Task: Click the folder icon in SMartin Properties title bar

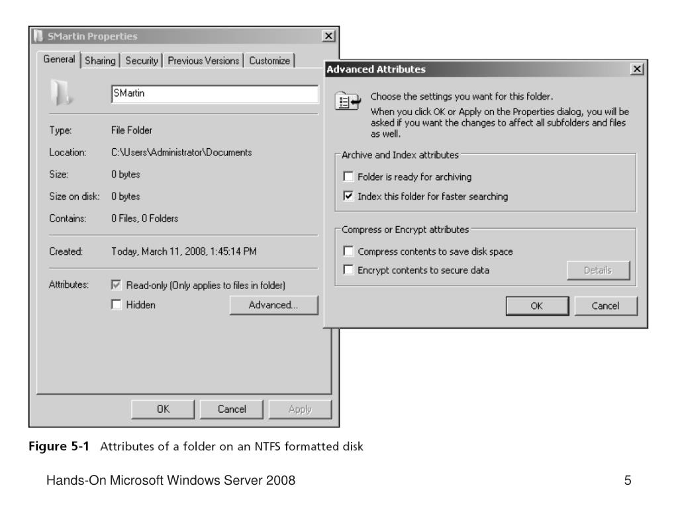Action: (38, 36)
